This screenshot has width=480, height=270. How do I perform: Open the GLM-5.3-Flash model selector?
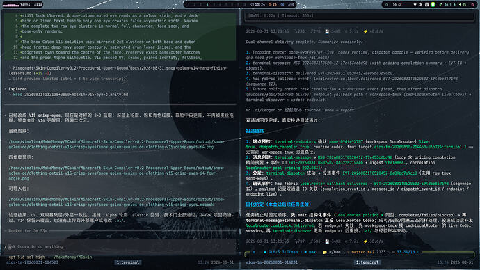(x=283, y=252)
